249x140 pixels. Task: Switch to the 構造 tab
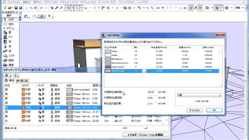(x=9, y=80)
